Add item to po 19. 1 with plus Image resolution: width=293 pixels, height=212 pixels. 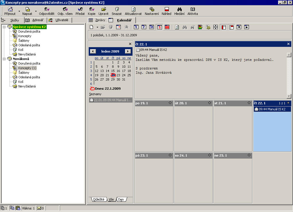170,103
